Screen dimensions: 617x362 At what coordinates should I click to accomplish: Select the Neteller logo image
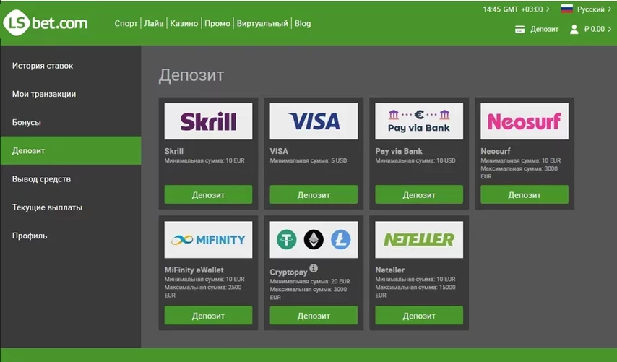coord(419,240)
